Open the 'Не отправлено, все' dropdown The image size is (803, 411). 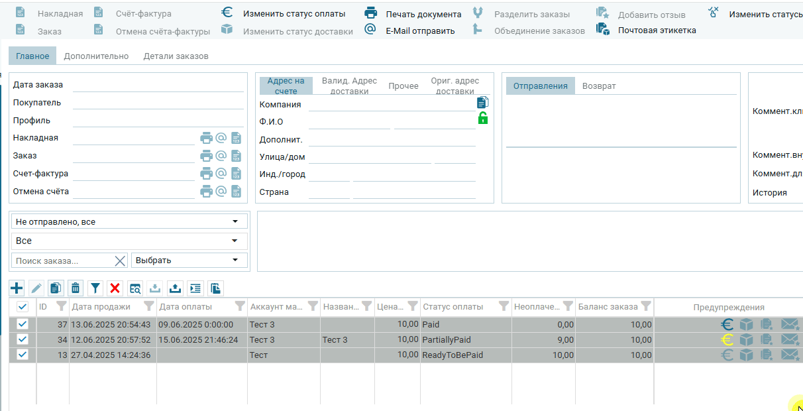[129, 221]
